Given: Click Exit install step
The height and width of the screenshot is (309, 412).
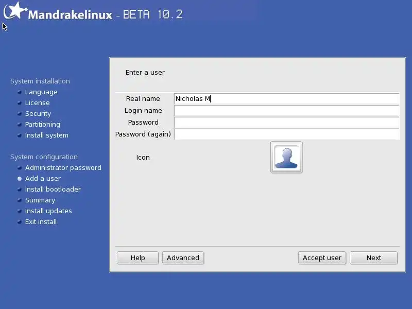Looking at the screenshot, I should point(41,221).
